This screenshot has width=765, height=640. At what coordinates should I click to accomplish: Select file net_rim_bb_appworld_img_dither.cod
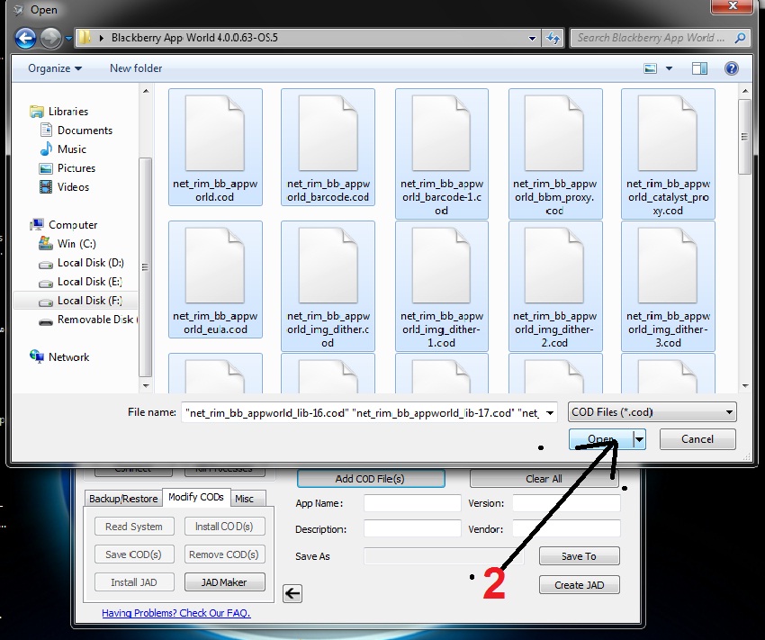click(x=328, y=286)
